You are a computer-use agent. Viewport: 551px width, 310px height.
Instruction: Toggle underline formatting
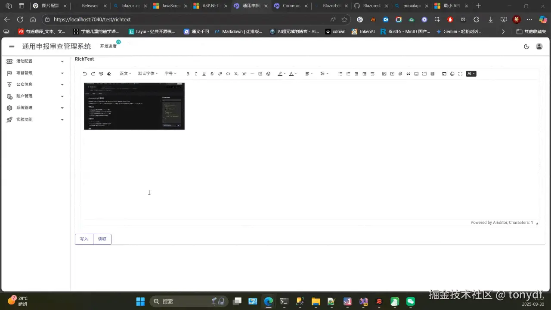(204, 74)
